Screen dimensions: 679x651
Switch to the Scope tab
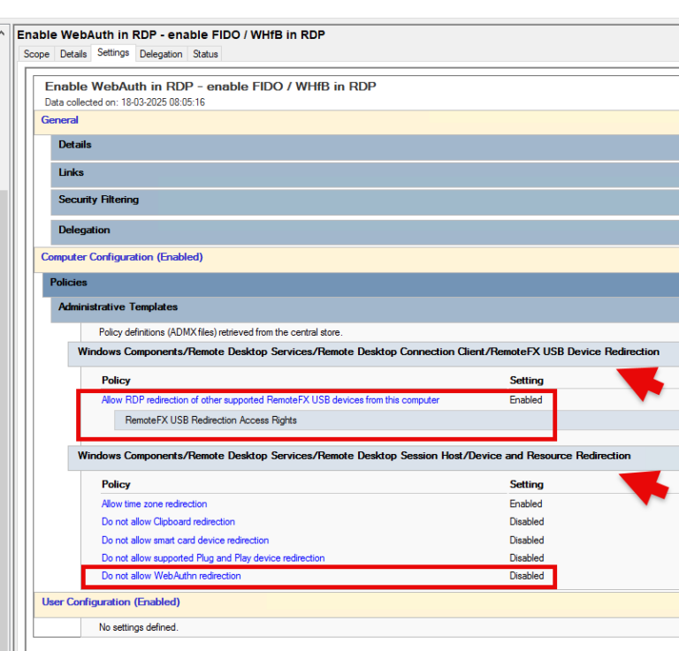click(36, 54)
